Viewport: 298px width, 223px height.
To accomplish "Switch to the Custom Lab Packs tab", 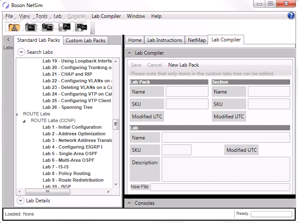I will [85, 41].
